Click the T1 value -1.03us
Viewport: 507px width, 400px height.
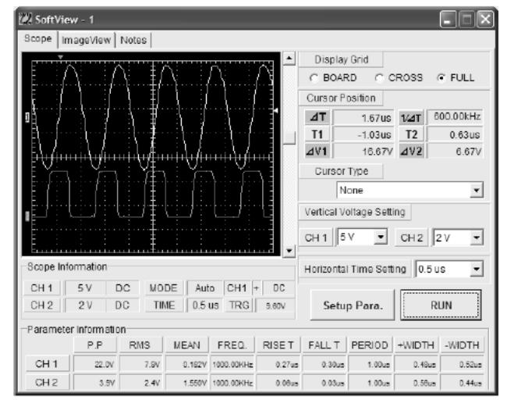pos(363,134)
